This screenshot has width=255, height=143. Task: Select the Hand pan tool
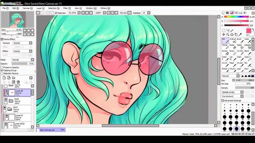(236, 35)
